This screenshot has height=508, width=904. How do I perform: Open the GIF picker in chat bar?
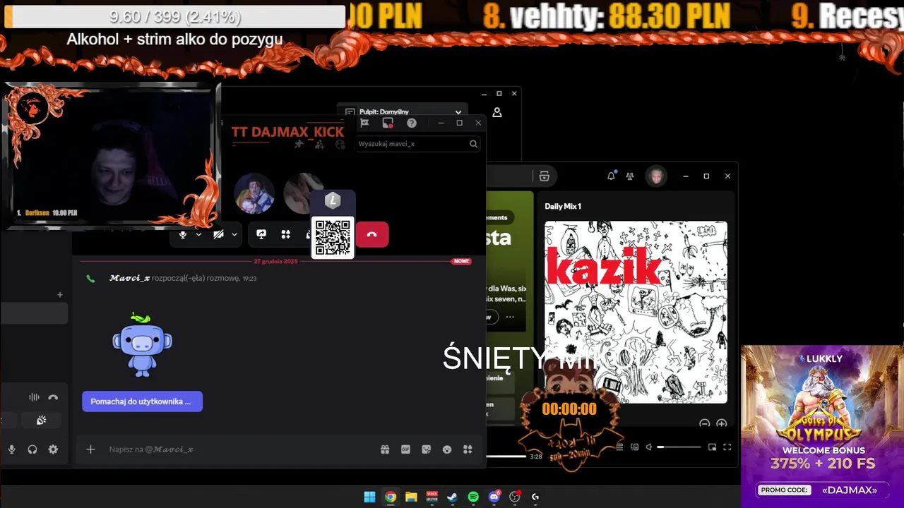click(x=405, y=449)
